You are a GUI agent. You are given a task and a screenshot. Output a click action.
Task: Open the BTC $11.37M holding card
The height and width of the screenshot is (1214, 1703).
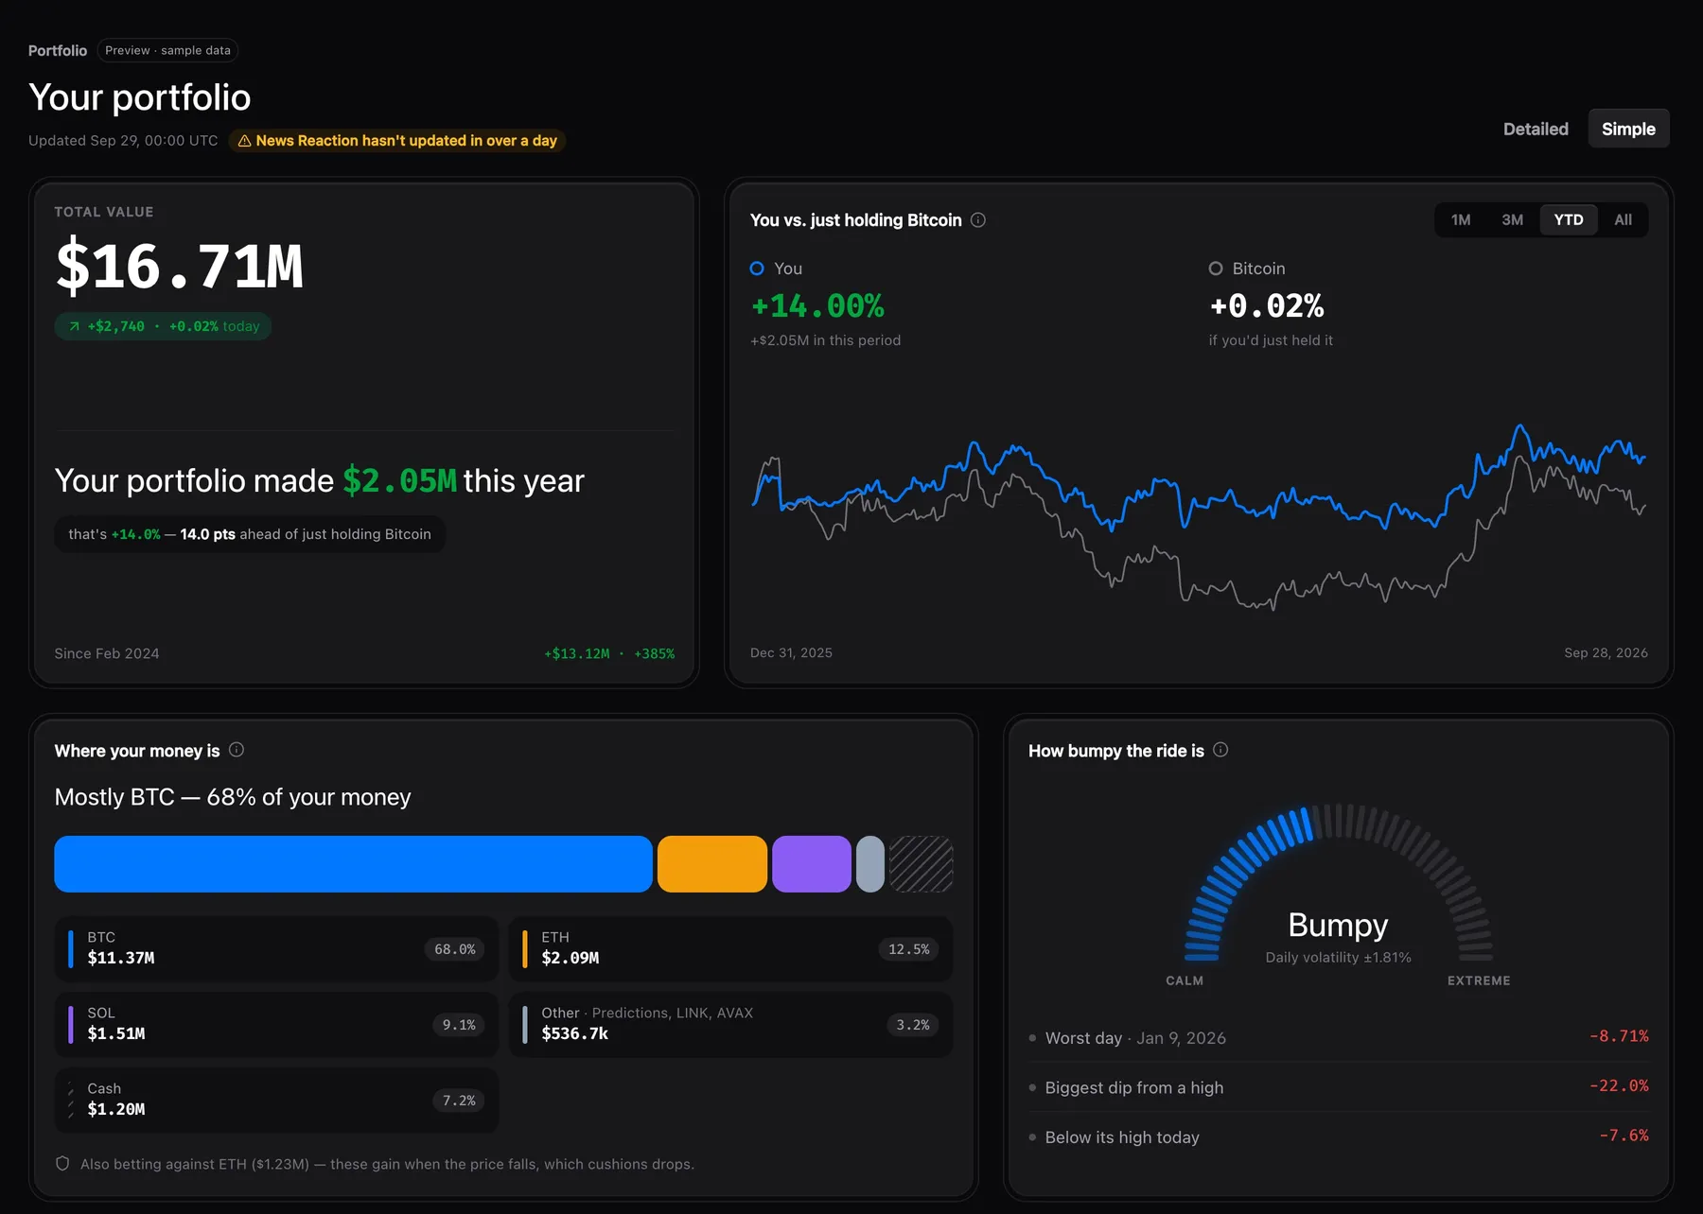[x=276, y=948]
